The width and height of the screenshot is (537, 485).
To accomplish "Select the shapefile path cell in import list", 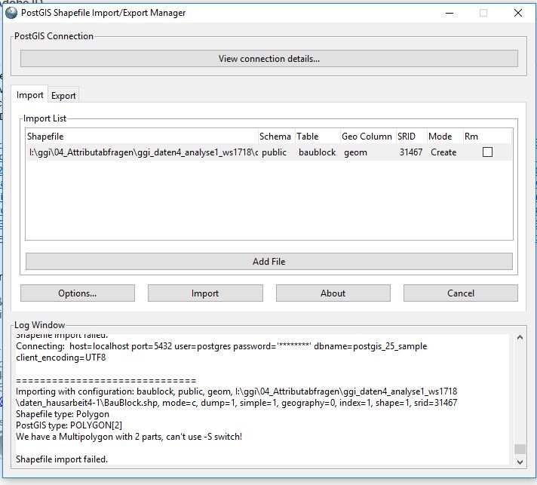I will coord(143,152).
